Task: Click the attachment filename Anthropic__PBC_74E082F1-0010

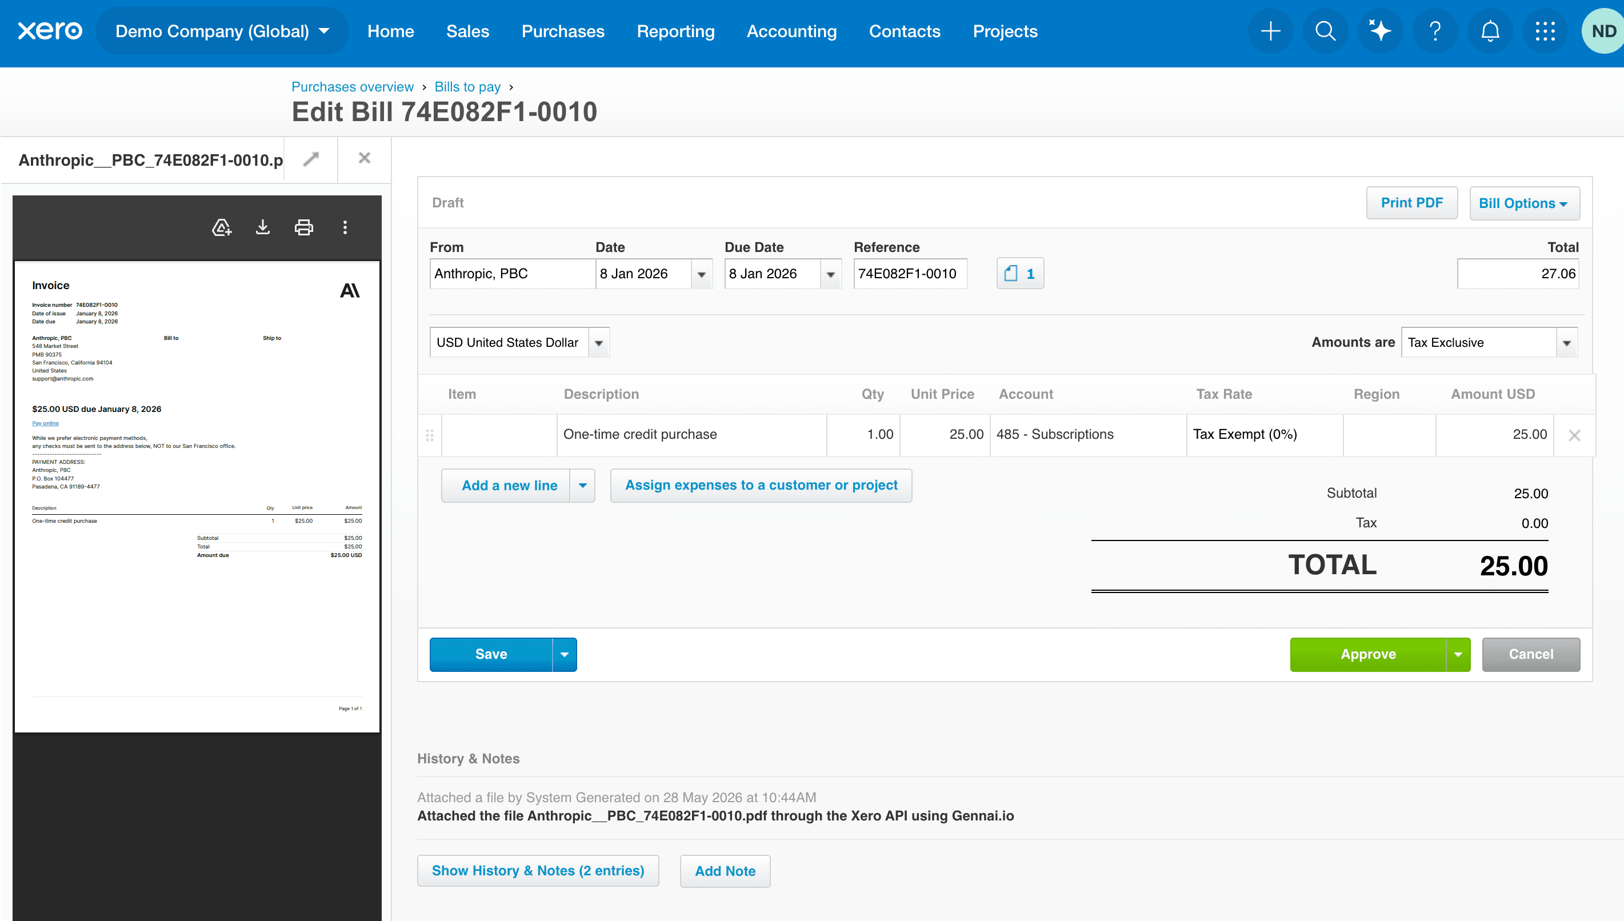Action: pyautogui.click(x=150, y=160)
